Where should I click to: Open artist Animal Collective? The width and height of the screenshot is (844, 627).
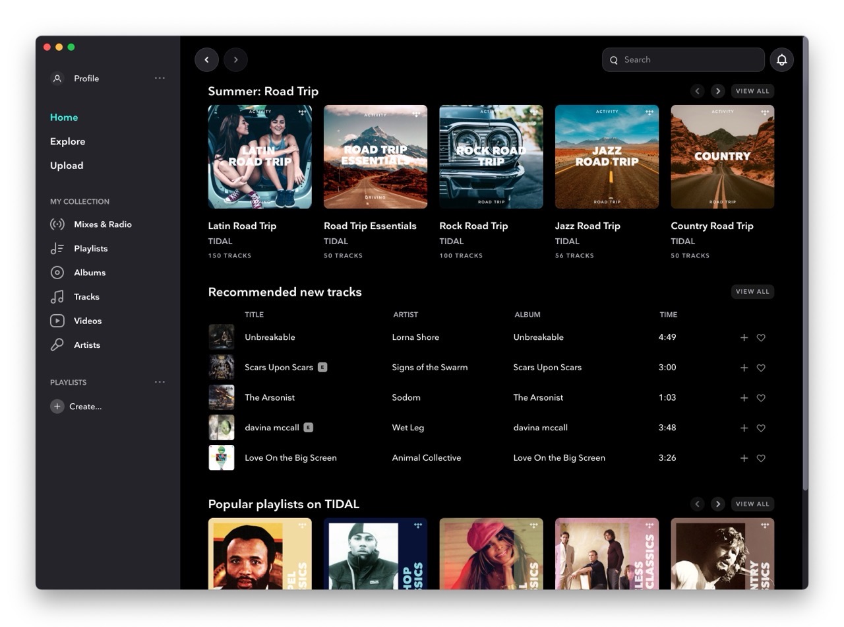click(427, 458)
